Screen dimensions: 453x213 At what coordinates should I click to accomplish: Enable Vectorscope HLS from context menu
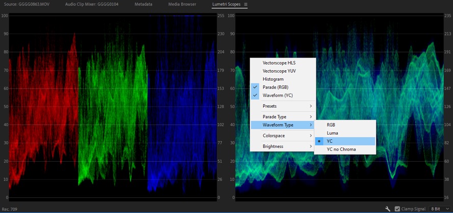(279, 63)
